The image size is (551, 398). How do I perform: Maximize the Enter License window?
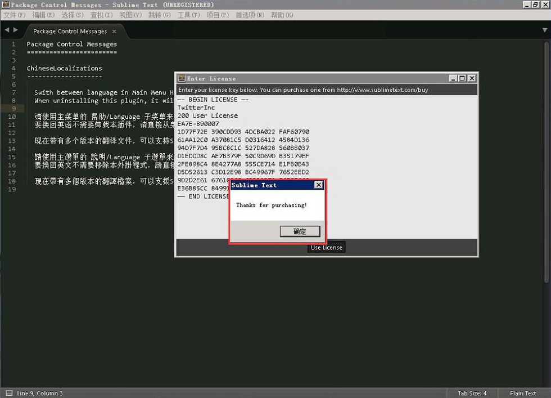462,78
